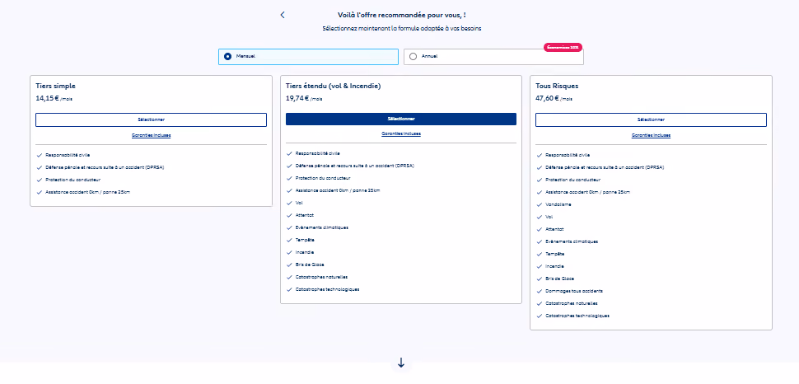Viewport: 799px width, 384px height.
Task: Click the 47,60 € /mois price
Action: coord(554,98)
